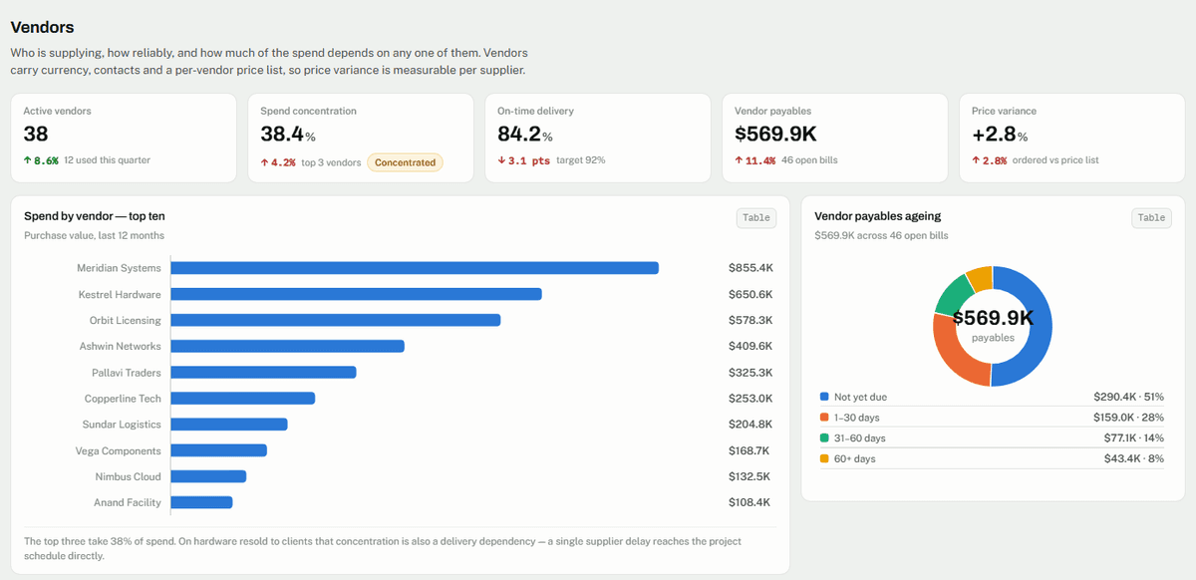Viewport: 1196px width, 580px height.
Task: Click the green 31–60 days legend swatch
Action: point(824,437)
